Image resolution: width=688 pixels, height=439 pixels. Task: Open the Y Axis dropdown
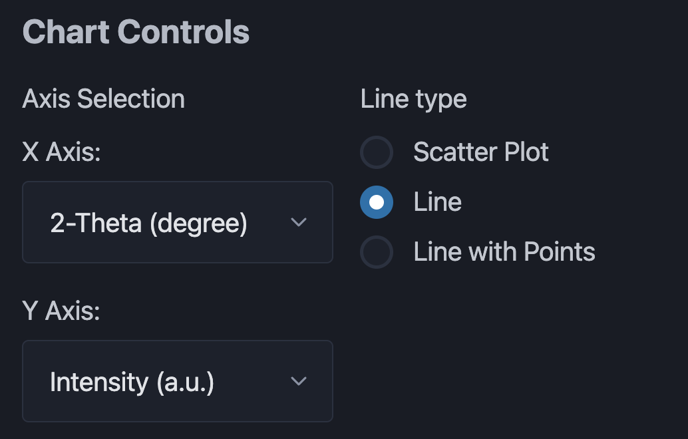177,381
